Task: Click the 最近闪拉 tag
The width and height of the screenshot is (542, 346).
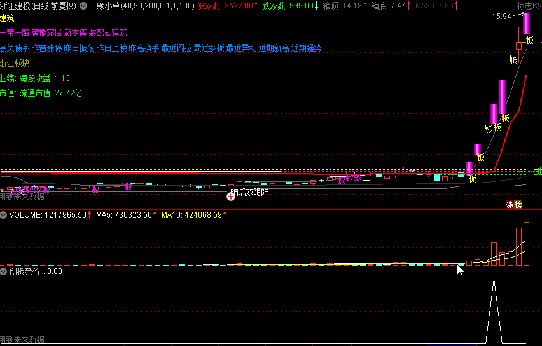Action: (177, 48)
